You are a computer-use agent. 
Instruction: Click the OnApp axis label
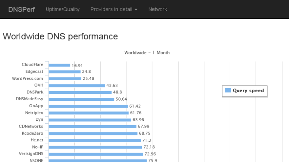[x=36, y=106]
